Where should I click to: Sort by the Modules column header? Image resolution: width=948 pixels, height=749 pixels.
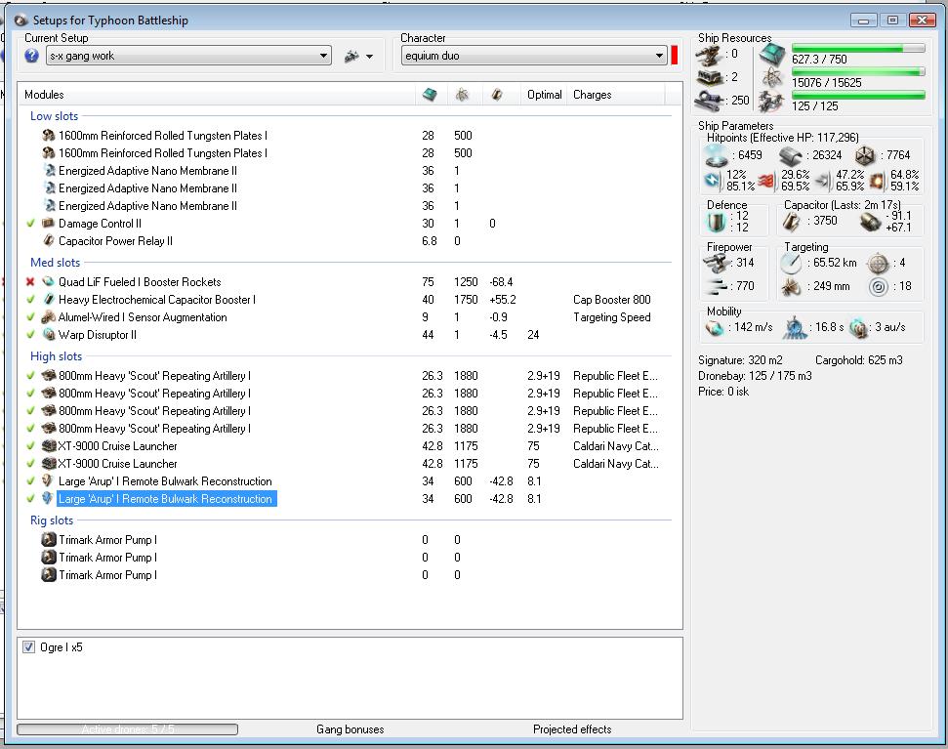(44, 95)
